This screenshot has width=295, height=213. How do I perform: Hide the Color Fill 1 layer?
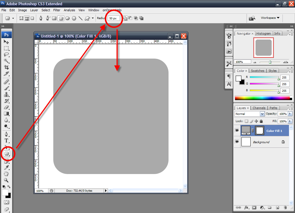click(x=237, y=131)
